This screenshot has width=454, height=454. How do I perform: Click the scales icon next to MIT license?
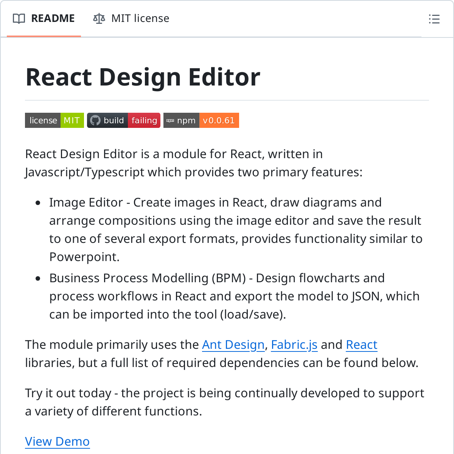tap(98, 18)
